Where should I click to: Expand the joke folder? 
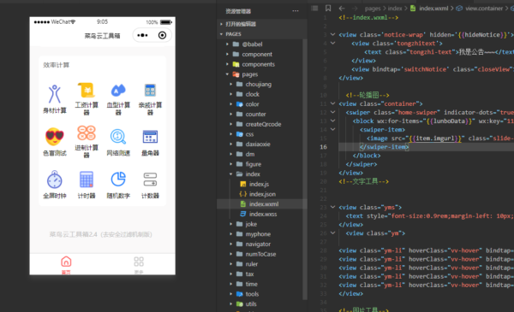click(231, 224)
